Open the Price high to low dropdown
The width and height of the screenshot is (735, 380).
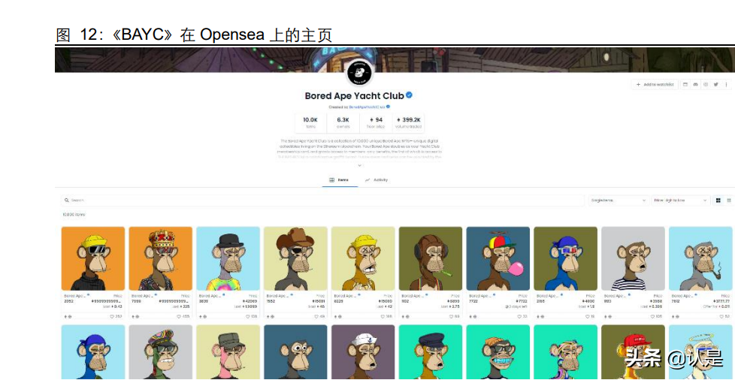coord(680,200)
